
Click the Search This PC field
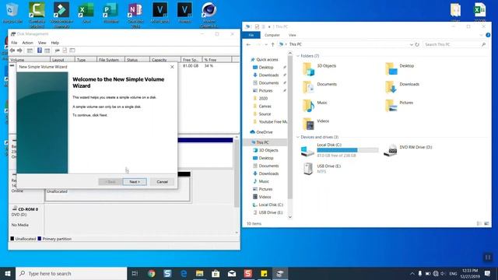tap(454, 44)
